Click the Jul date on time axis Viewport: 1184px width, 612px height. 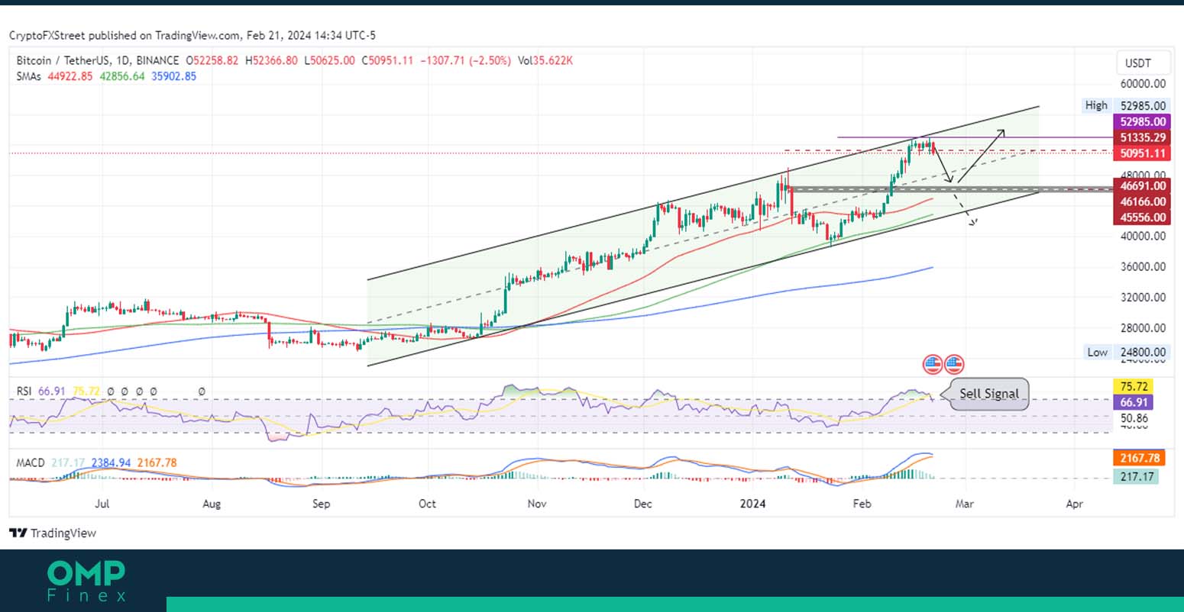(102, 504)
